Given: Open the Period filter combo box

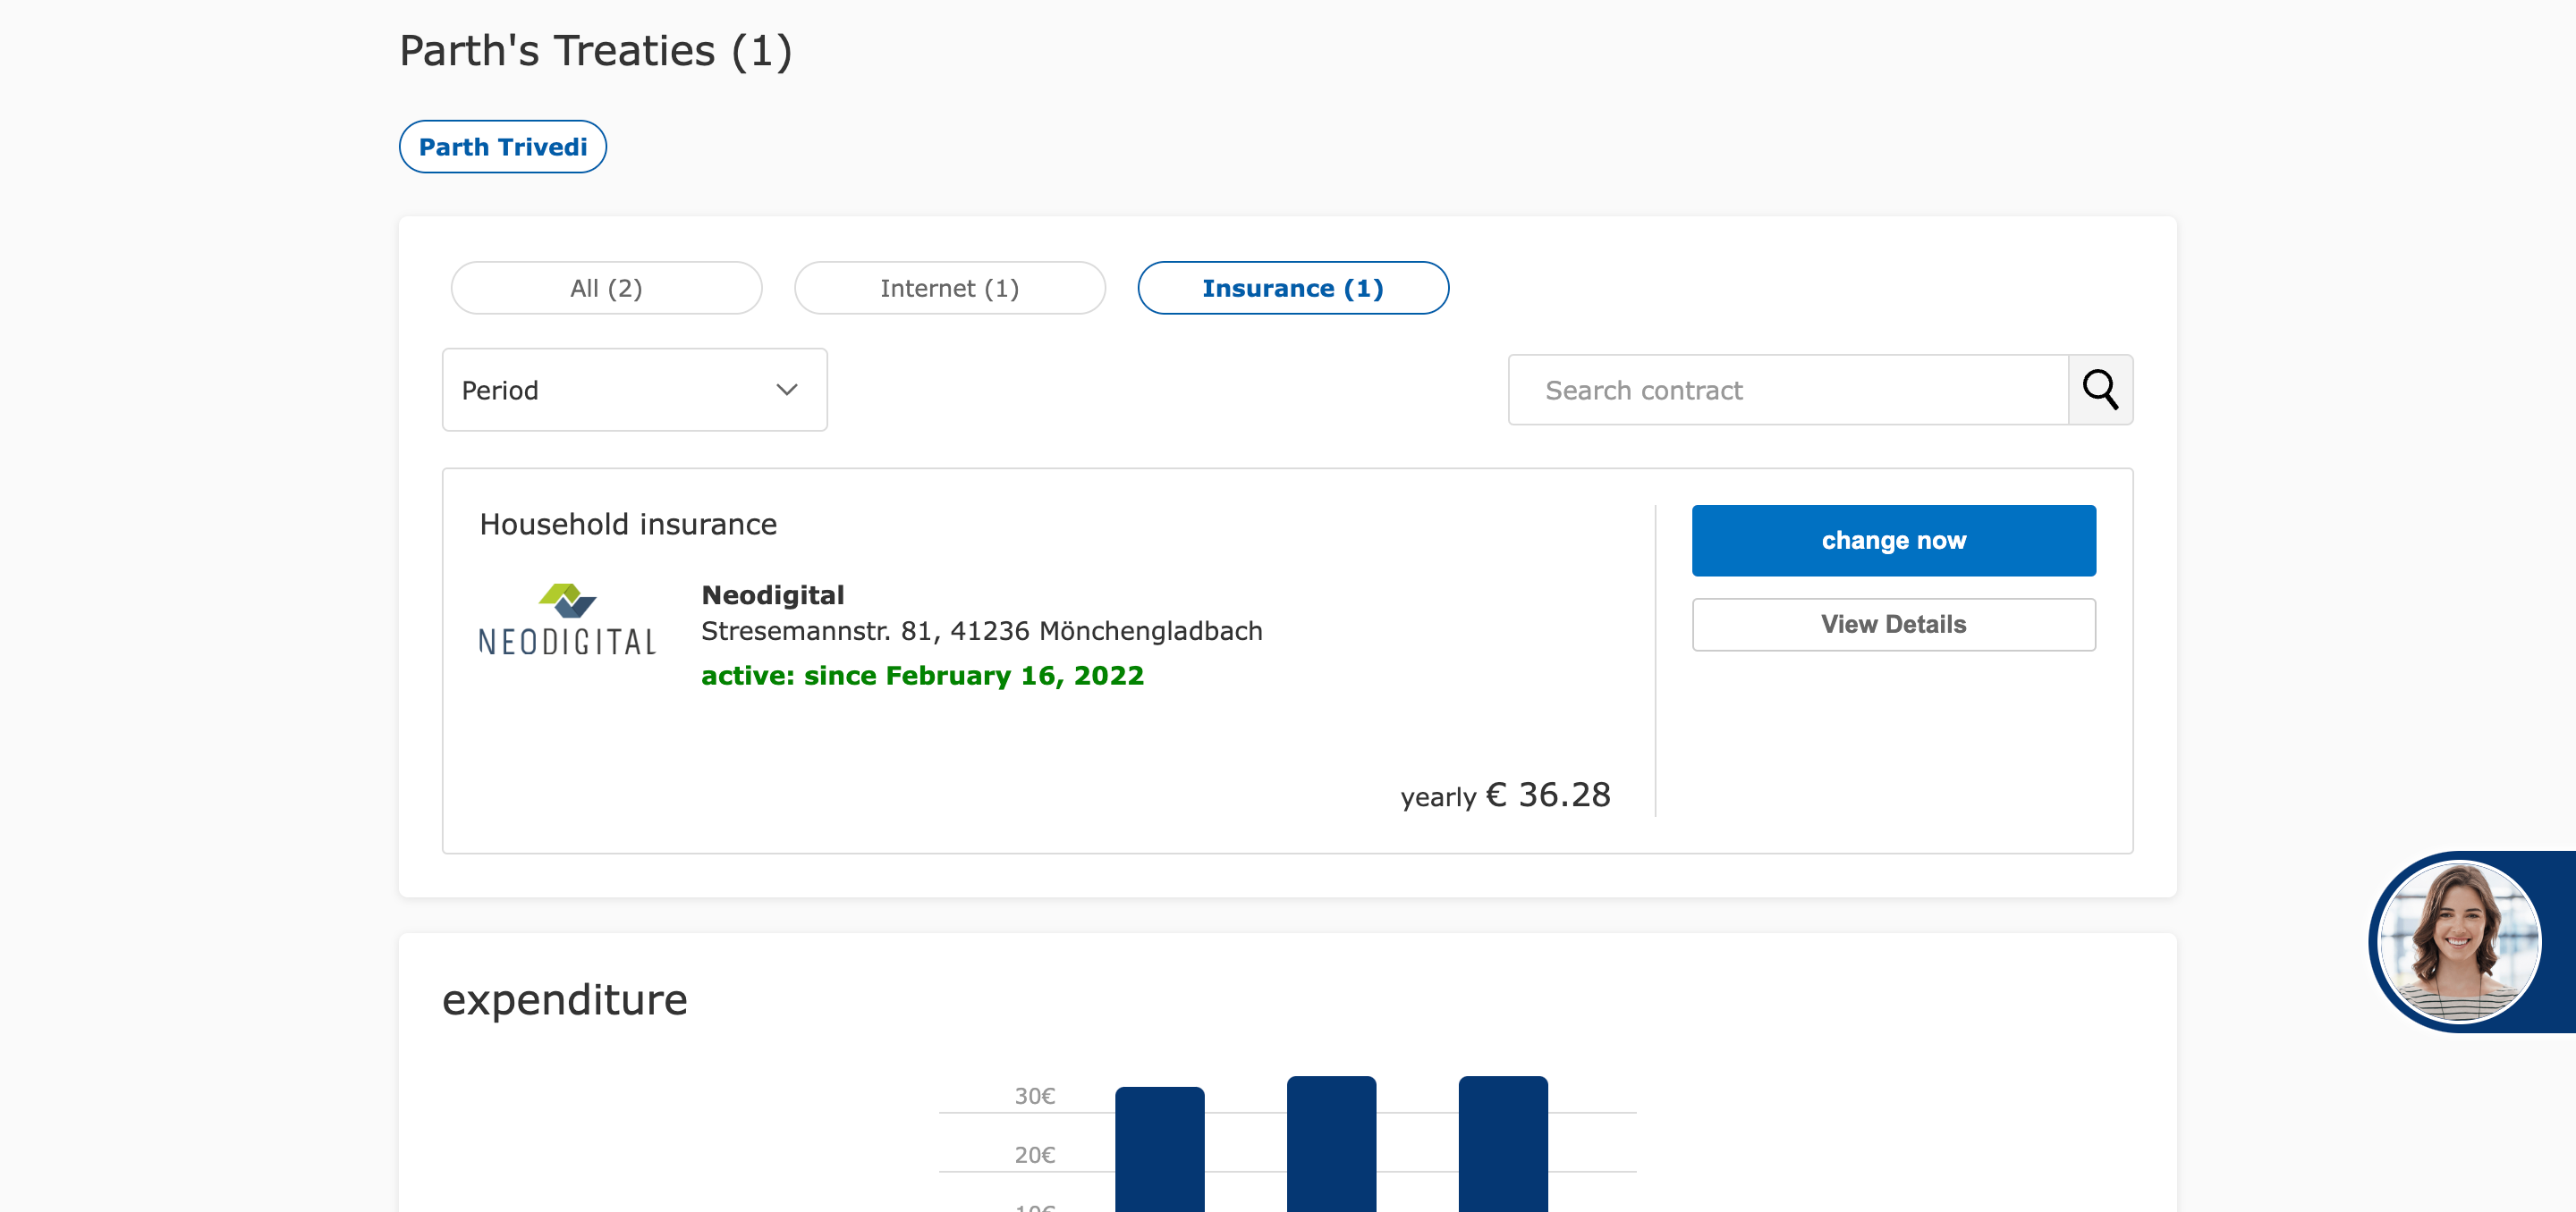Looking at the screenshot, I should (x=634, y=390).
